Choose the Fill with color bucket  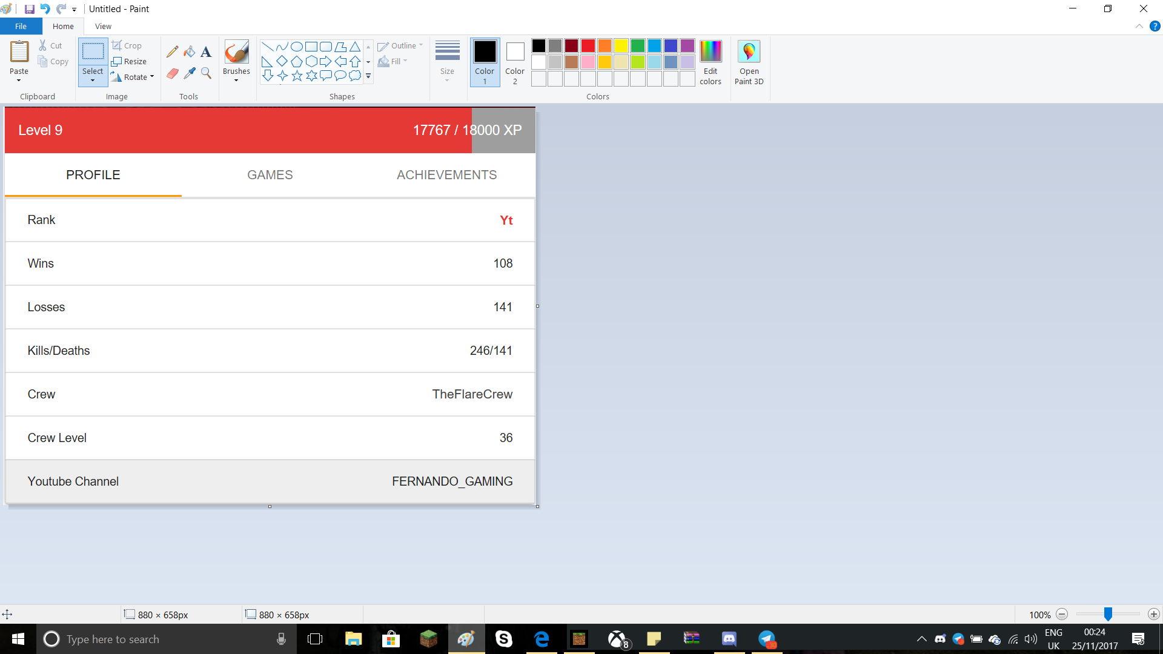point(190,52)
